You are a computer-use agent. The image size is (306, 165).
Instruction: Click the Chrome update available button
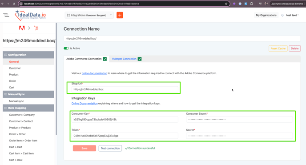[287, 4]
